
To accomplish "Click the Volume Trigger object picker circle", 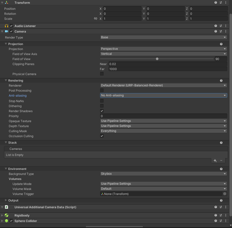I will (x=225, y=194).
